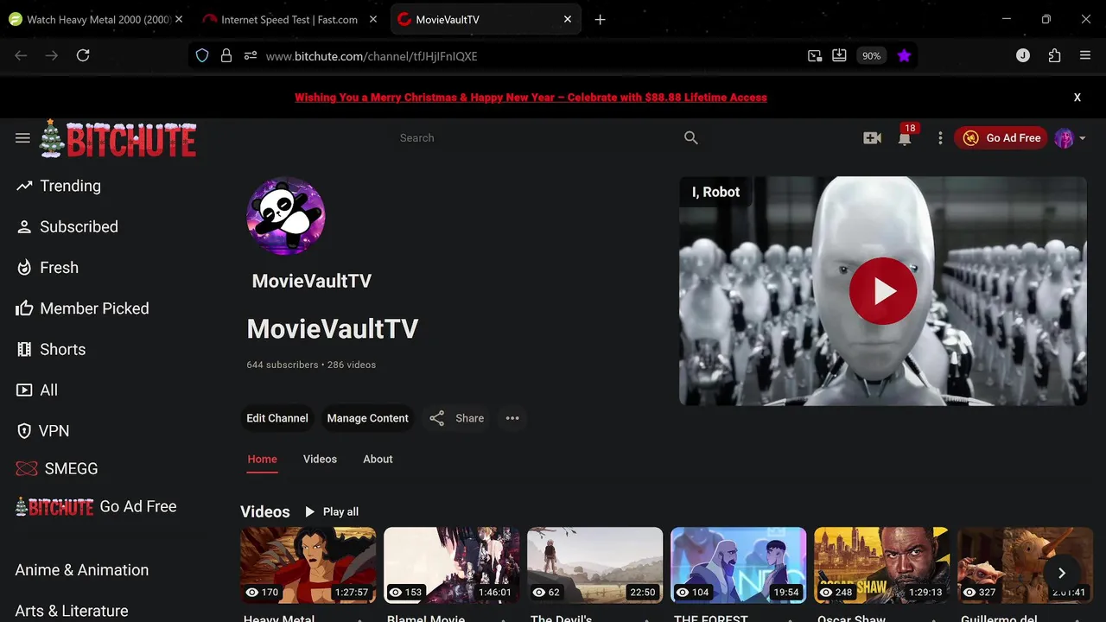Open the Firefox application menu
The height and width of the screenshot is (622, 1106).
pos(1085,55)
